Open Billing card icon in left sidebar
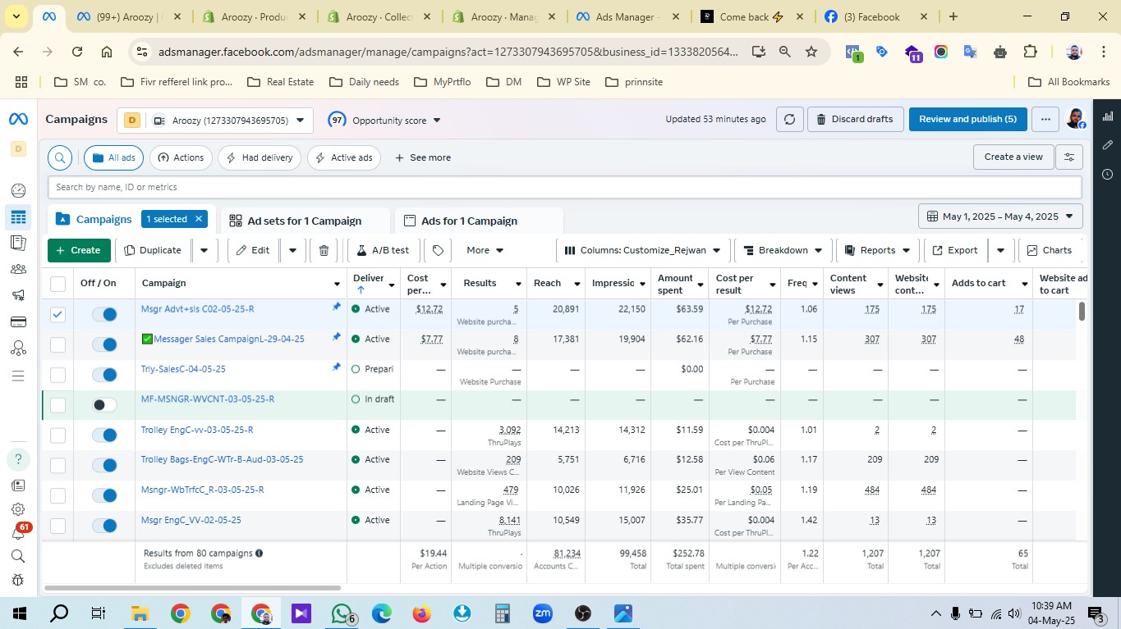The width and height of the screenshot is (1121, 629). pyautogui.click(x=18, y=320)
